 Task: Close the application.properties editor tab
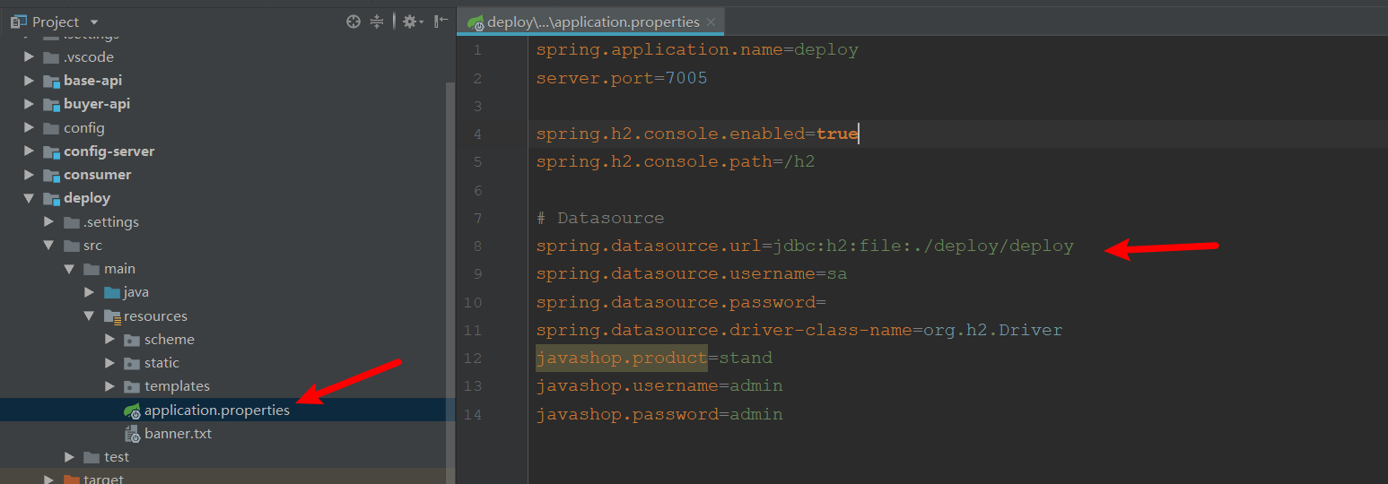(x=711, y=22)
